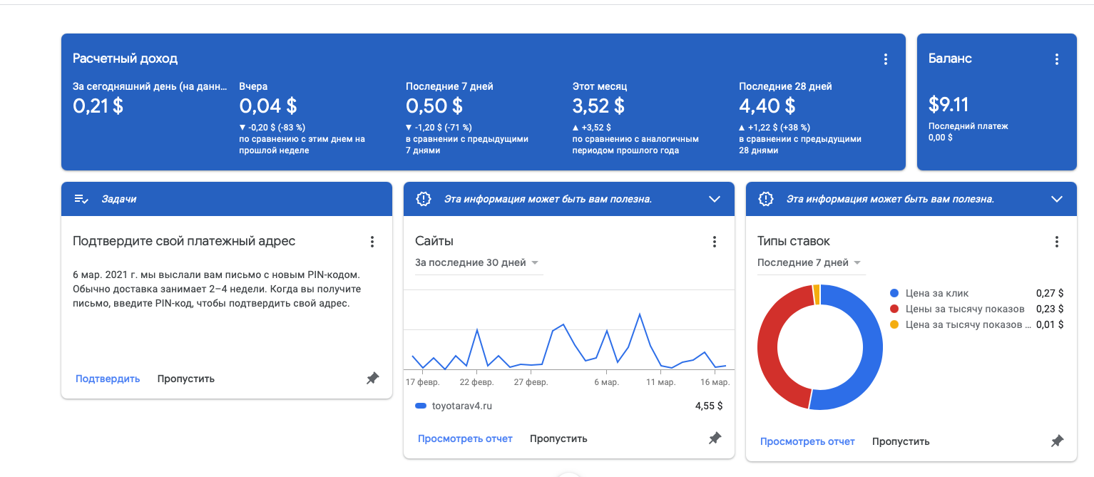
Task: Collapse the info header above Типы ставок
Action: [1057, 199]
